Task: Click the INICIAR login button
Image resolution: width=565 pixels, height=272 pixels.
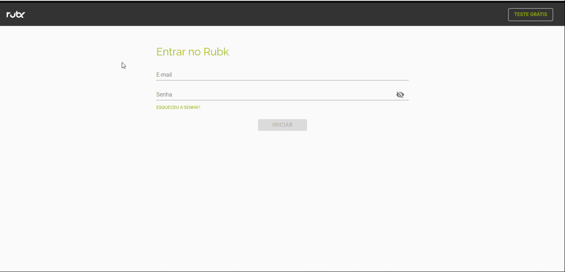Action: pos(282,125)
